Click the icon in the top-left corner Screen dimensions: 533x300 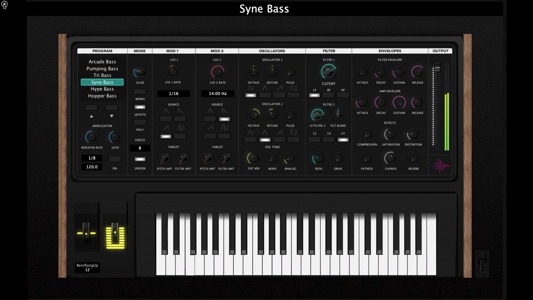[x=4, y=5]
